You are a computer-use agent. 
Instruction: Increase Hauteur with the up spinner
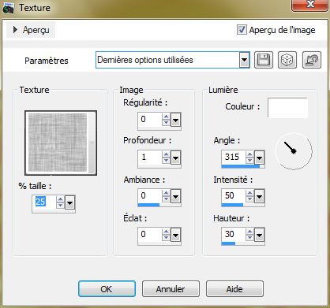(x=249, y=232)
